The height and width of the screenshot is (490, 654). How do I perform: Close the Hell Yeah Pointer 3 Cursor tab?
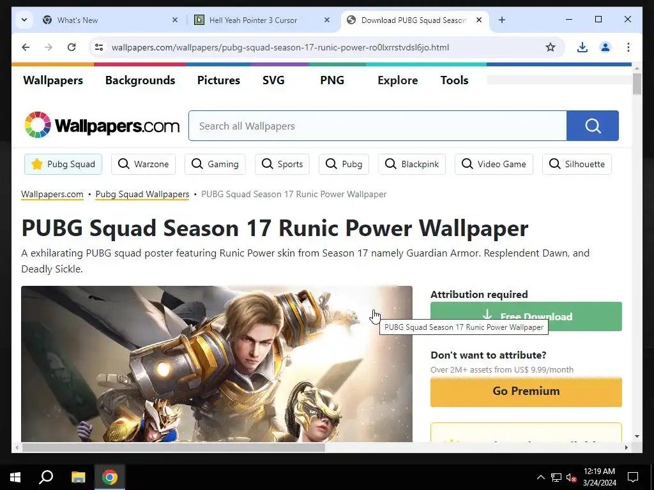327,20
